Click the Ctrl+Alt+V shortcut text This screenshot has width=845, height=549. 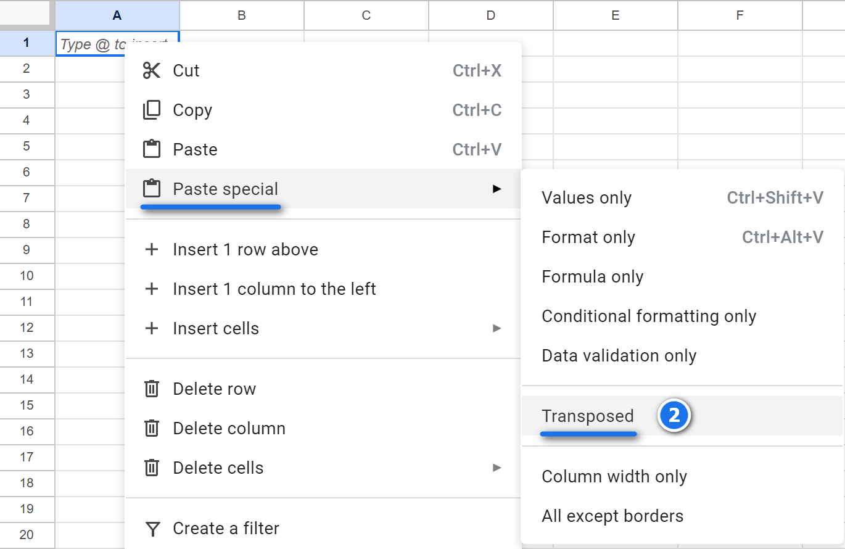click(x=783, y=237)
